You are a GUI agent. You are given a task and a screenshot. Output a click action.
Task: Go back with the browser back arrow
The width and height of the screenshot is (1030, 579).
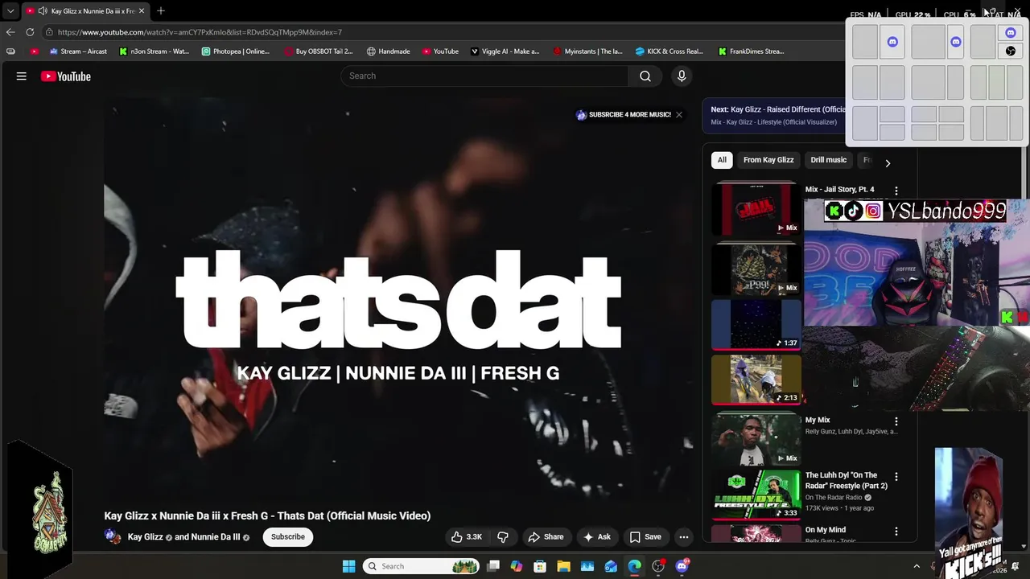tap(10, 32)
